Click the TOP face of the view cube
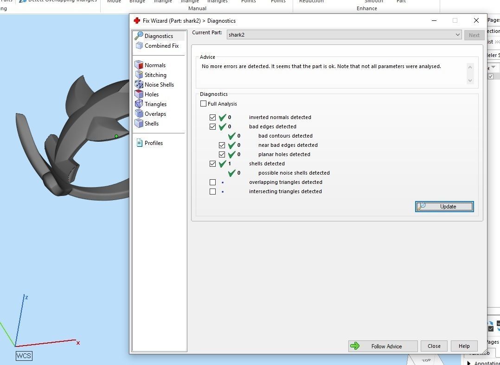 point(426,360)
